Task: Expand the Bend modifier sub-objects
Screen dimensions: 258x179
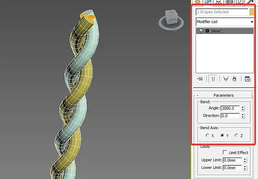Action: (207, 31)
